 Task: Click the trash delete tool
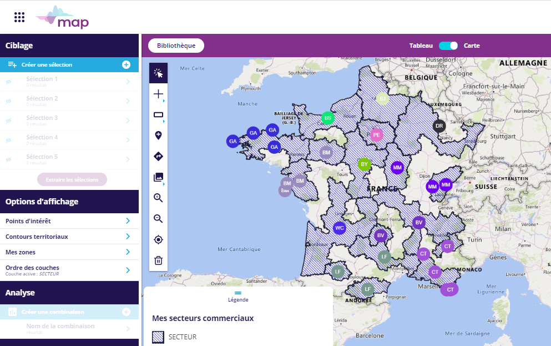pyautogui.click(x=159, y=260)
